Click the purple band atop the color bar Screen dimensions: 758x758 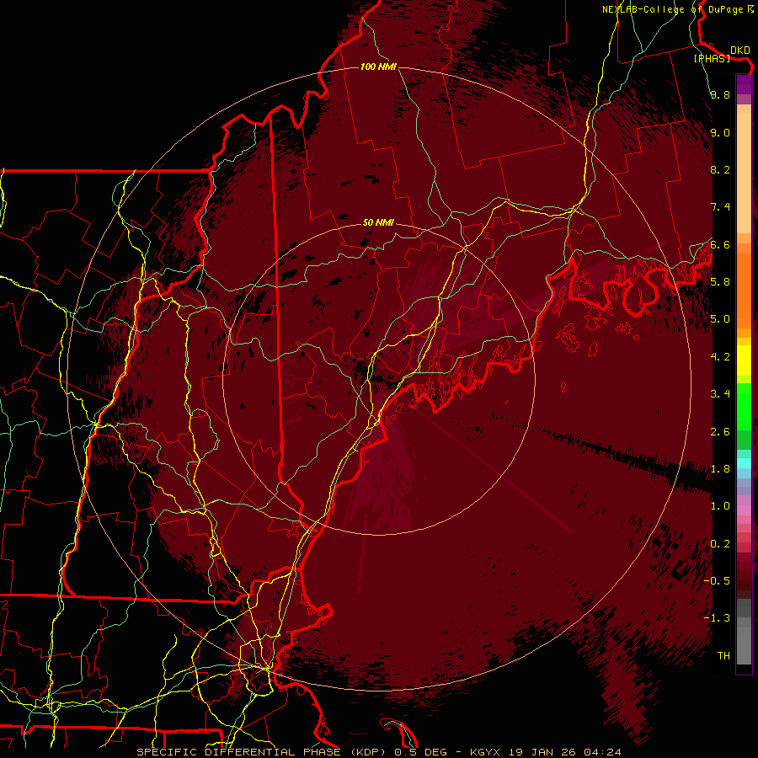(x=744, y=84)
